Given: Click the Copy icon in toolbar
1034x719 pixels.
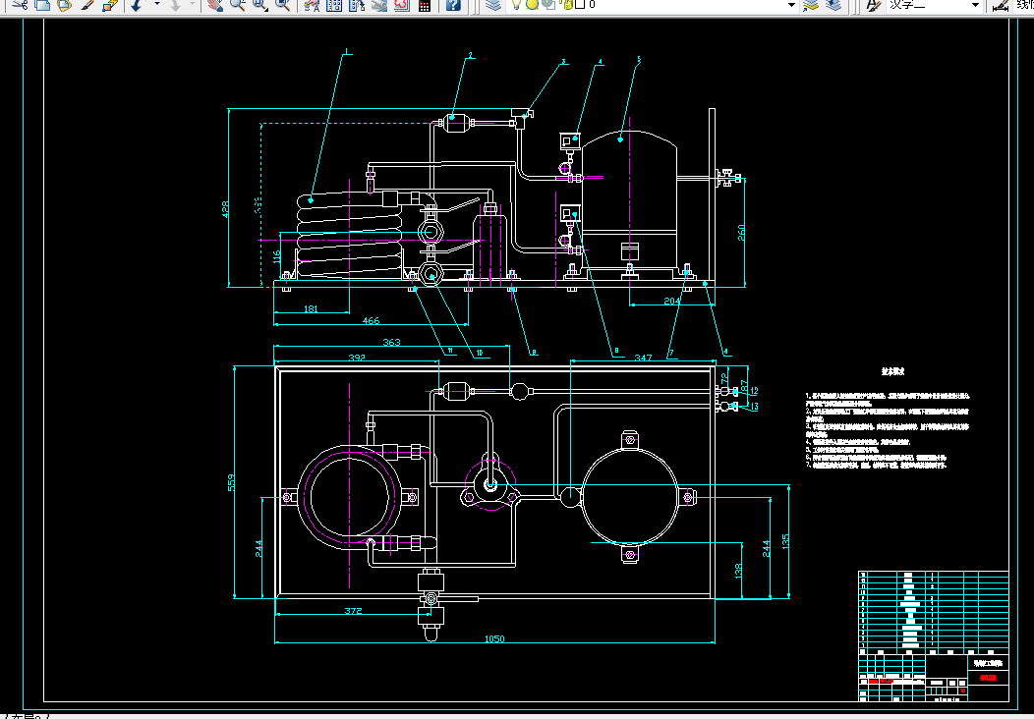Looking at the screenshot, I should [x=42, y=5].
